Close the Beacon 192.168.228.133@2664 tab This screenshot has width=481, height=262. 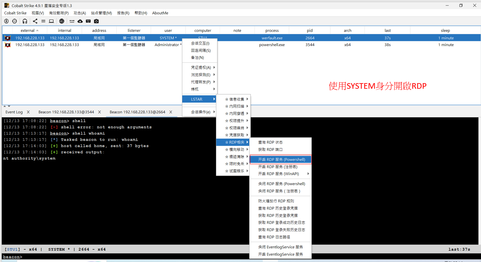pos(171,112)
